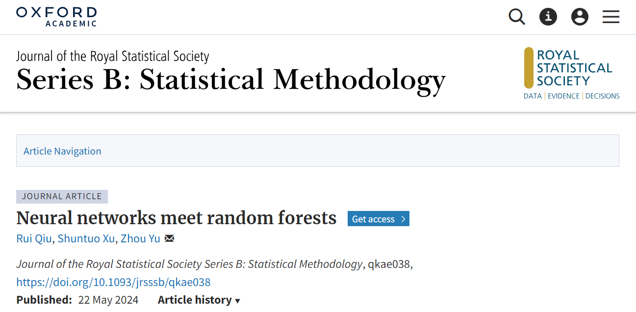Click the information circle icon
The image size is (636, 312).
(x=548, y=17)
